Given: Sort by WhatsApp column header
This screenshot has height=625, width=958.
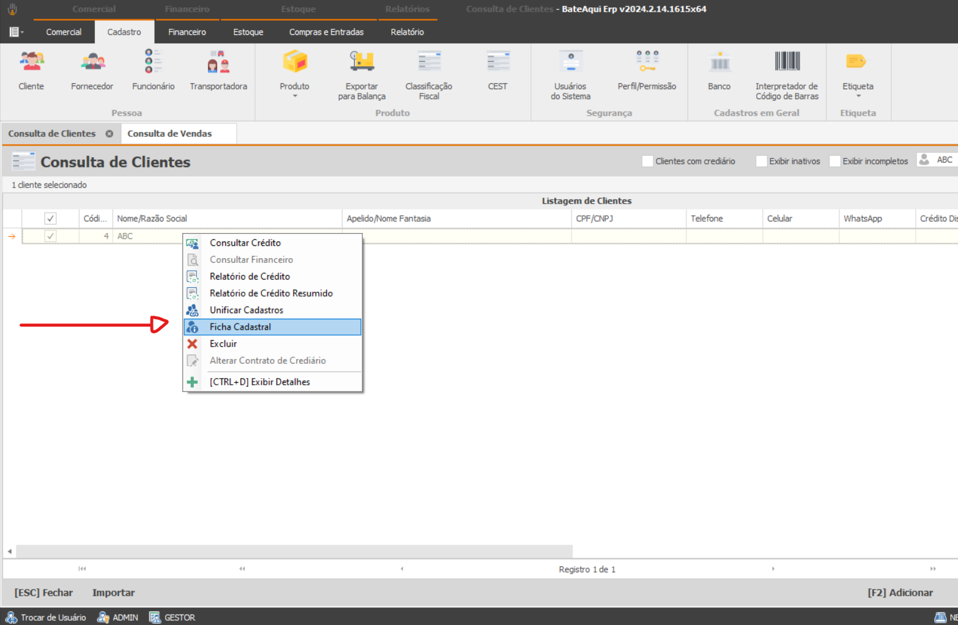Looking at the screenshot, I should [878, 218].
